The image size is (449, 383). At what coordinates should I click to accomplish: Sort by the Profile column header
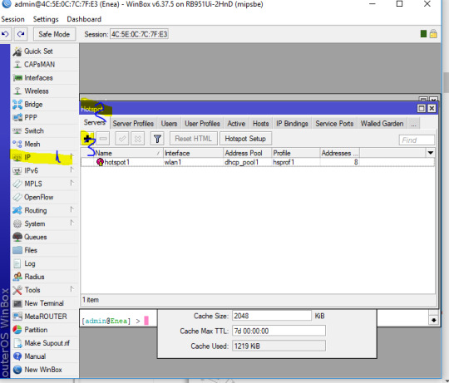click(295, 153)
